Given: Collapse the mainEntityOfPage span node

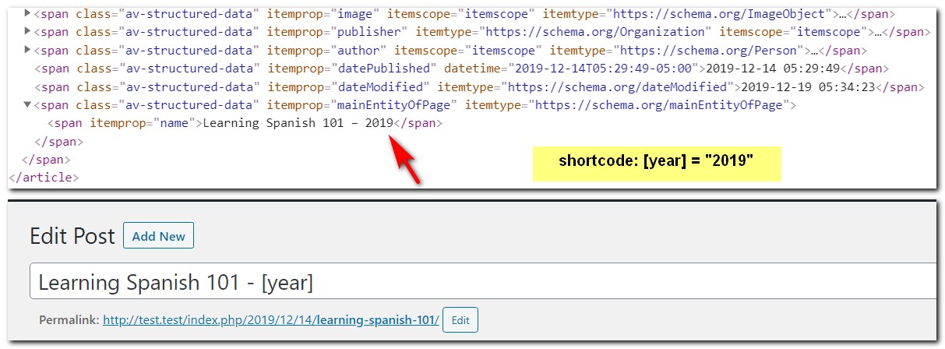Looking at the screenshot, I should (28, 104).
